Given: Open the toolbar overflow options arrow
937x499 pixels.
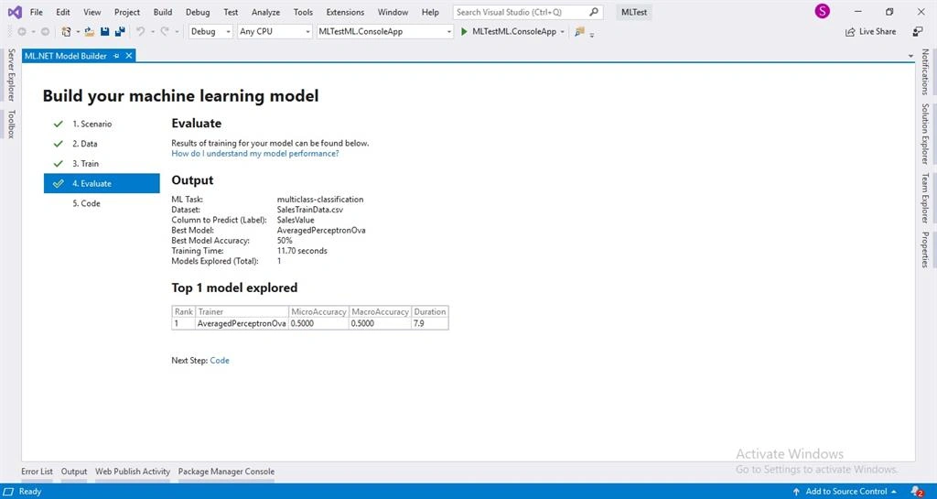Looking at the screenshot, I should pyautogui.click(x=592, y=35).
